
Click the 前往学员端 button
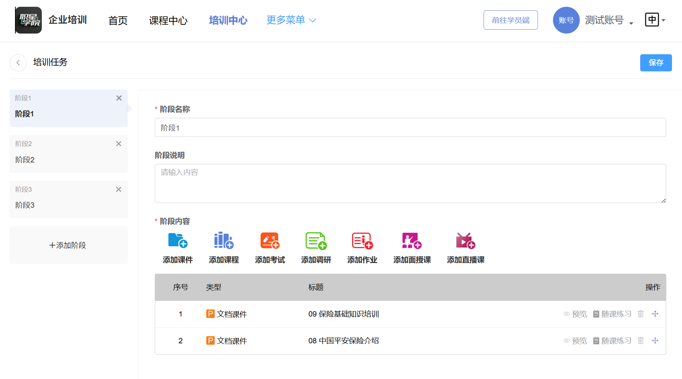tap(510, 20)
